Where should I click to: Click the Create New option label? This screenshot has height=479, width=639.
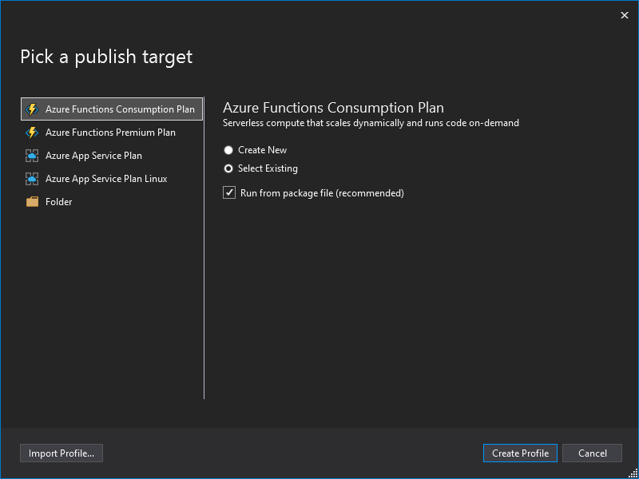coord(262,150)
